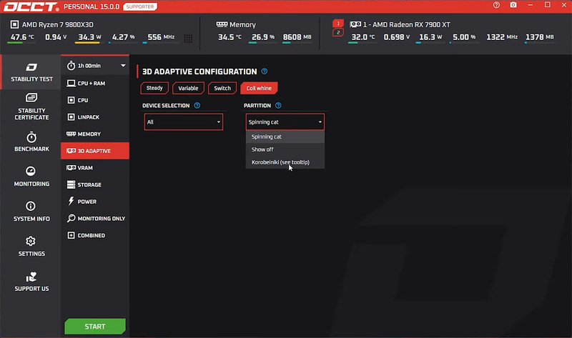The image size is (572, 338).
Task: Open the 1h 00min duration dropdown
Action: click(95, 66)
